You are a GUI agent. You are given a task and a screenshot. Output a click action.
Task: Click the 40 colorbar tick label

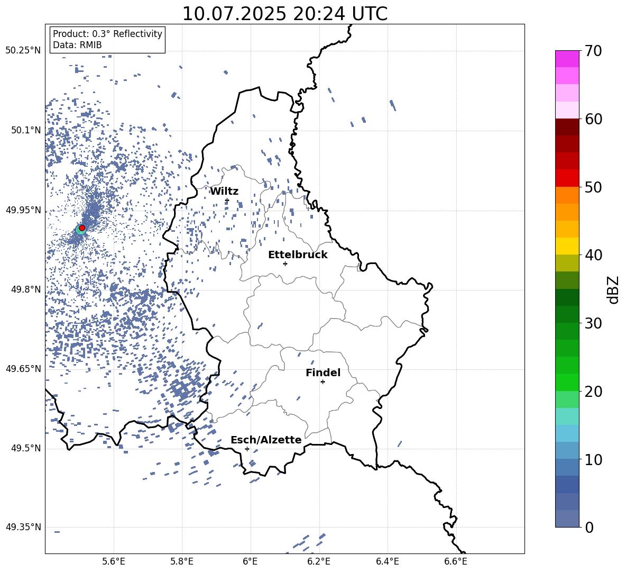pyautogui.click(x=593, y=255)
